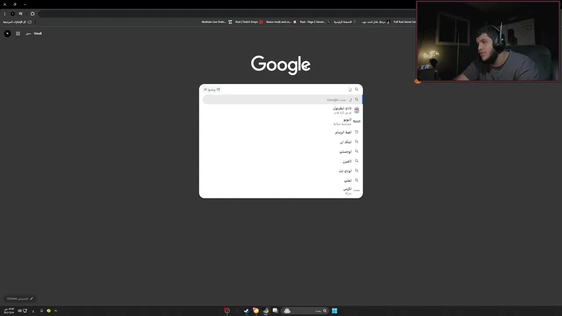This screenshot has height=316, width=562.
Task: Select the لافيرن suggestion
Action: (x=281, y=161)
